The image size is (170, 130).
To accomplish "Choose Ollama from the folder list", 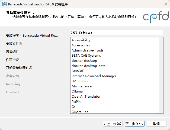I will (x=77, y=91).
